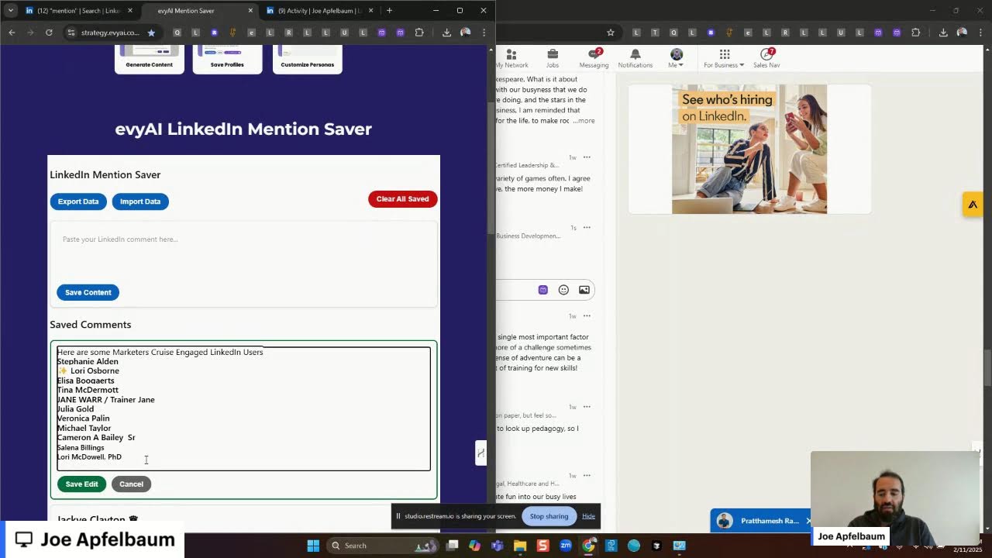Cancel the comment edit
This screenshot has width=992, height=558.
pos(131,484)
